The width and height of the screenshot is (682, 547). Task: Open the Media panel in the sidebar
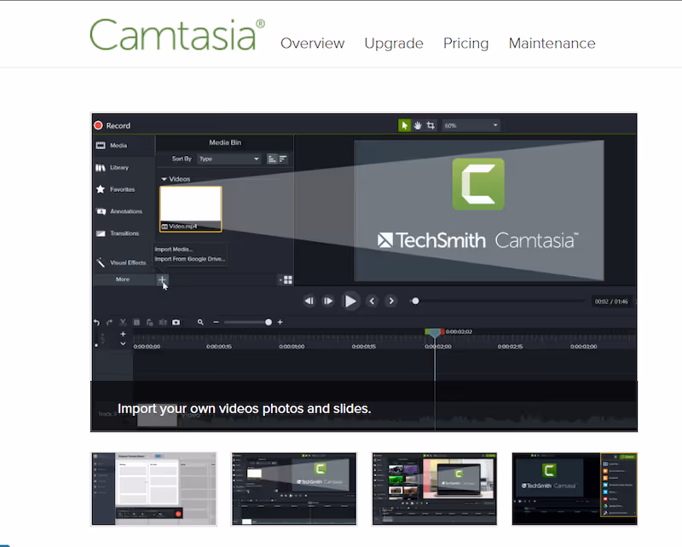tap(124, 146)
